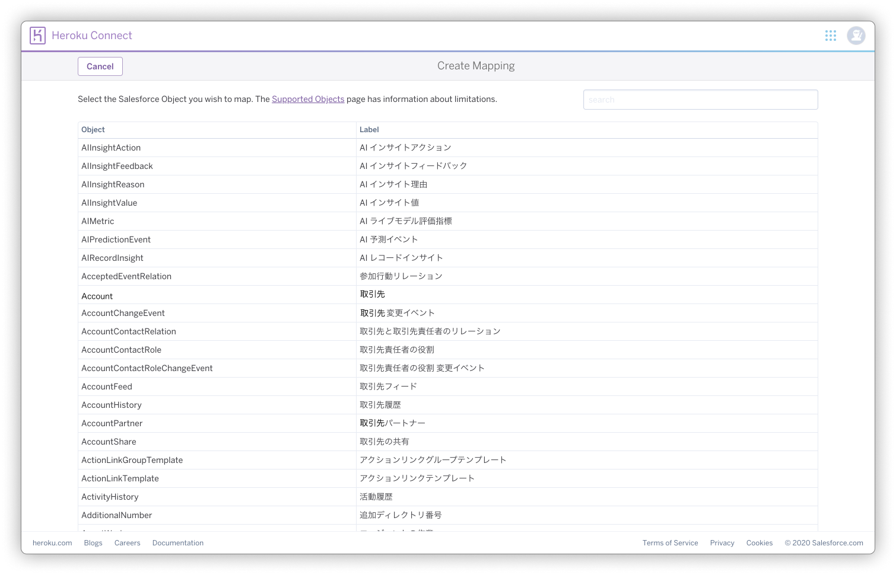The image size is (896, 575).
Task: Open the Documentation footer link
Action: coord(177,542)
